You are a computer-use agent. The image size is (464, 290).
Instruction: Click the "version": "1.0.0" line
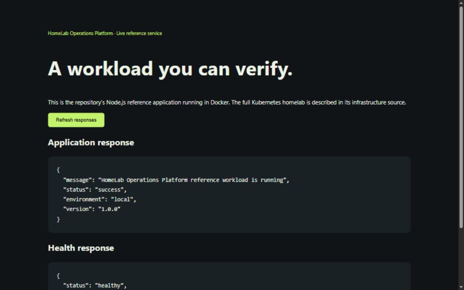(92, 209)
